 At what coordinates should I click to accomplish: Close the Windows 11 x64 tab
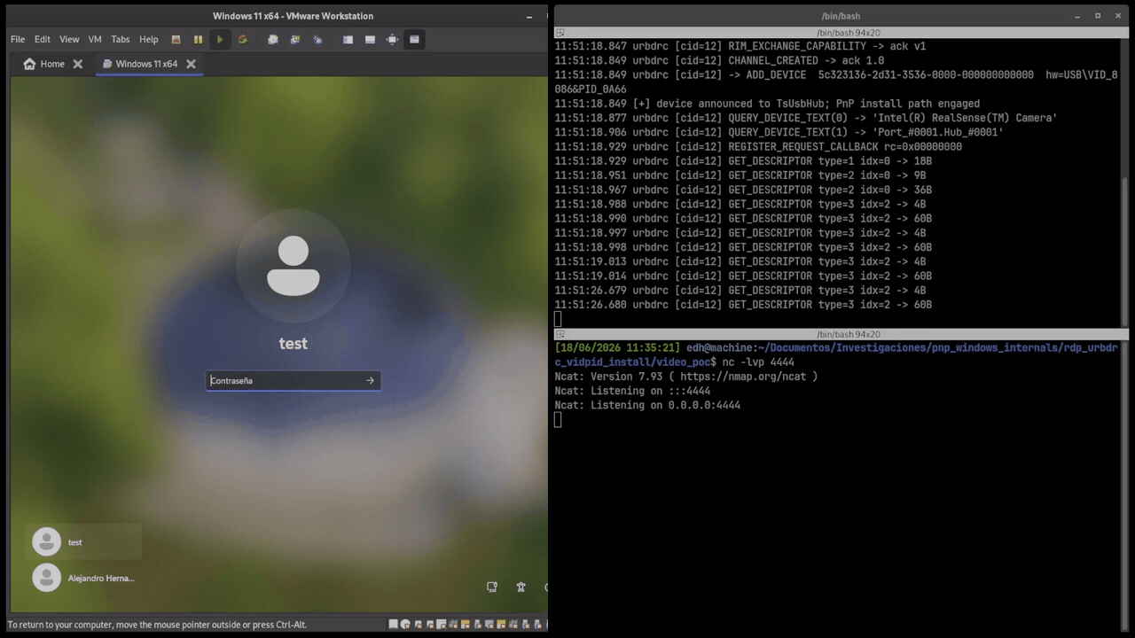(x=191, y=64)
